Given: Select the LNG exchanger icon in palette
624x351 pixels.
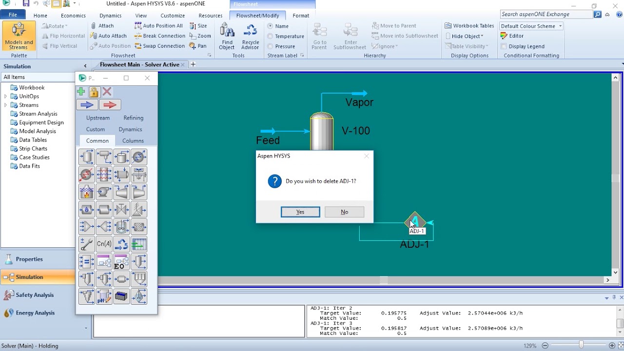Looking at the screenshot, I should pyautogui.click(x=104, y=175).
